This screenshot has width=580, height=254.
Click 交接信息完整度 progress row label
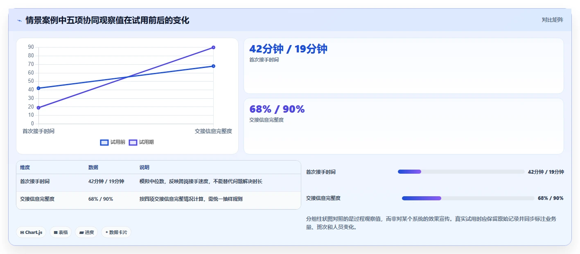point(323,198)
